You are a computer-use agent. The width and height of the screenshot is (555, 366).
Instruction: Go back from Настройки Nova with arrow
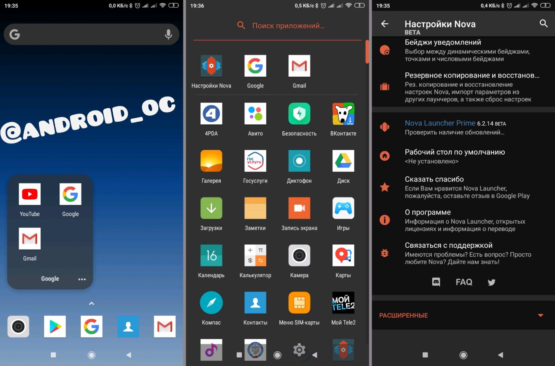(x=385, y=24)
